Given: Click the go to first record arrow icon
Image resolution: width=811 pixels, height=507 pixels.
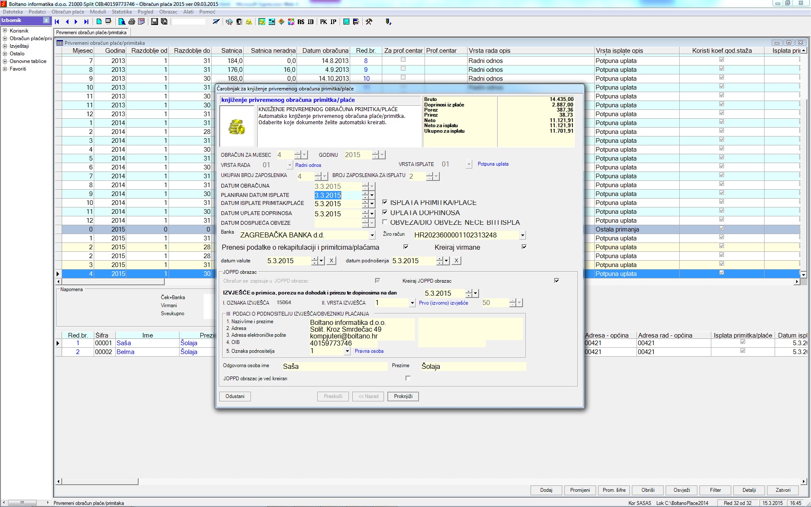Looking at the screenshot, I should point(57,22).
